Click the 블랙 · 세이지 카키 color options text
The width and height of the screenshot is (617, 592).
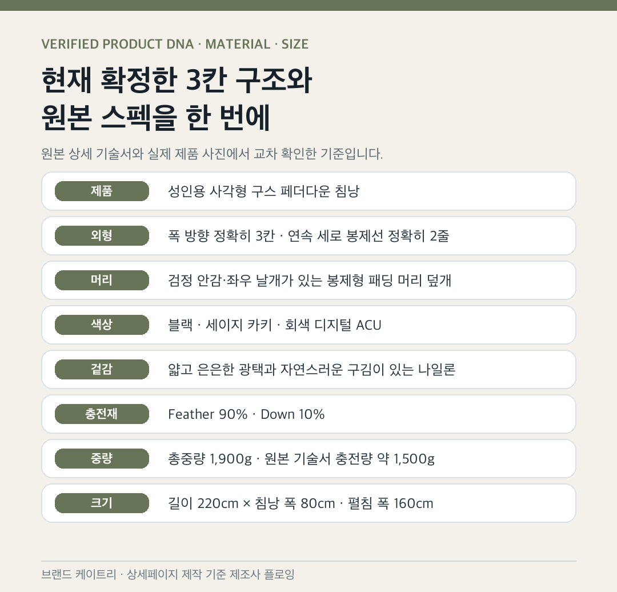pos(275,325)
